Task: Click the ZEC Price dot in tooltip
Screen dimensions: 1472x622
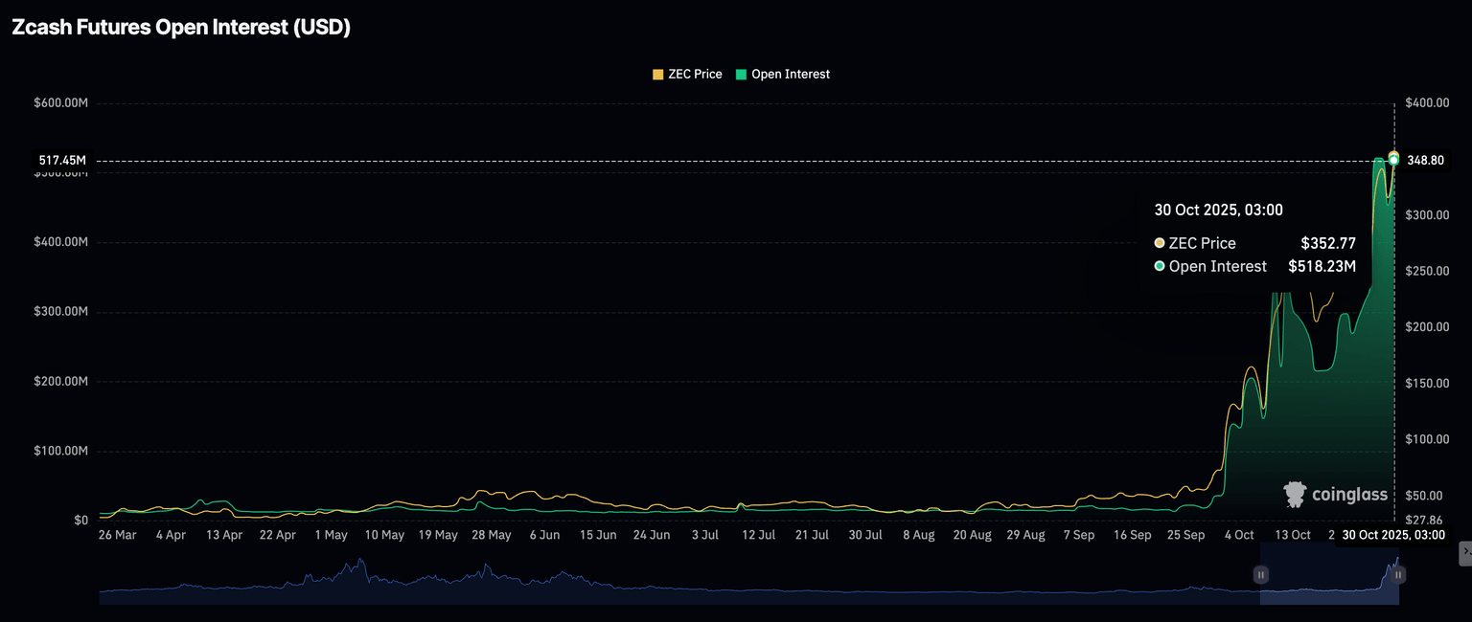Action: click(x=1160, y=243)
